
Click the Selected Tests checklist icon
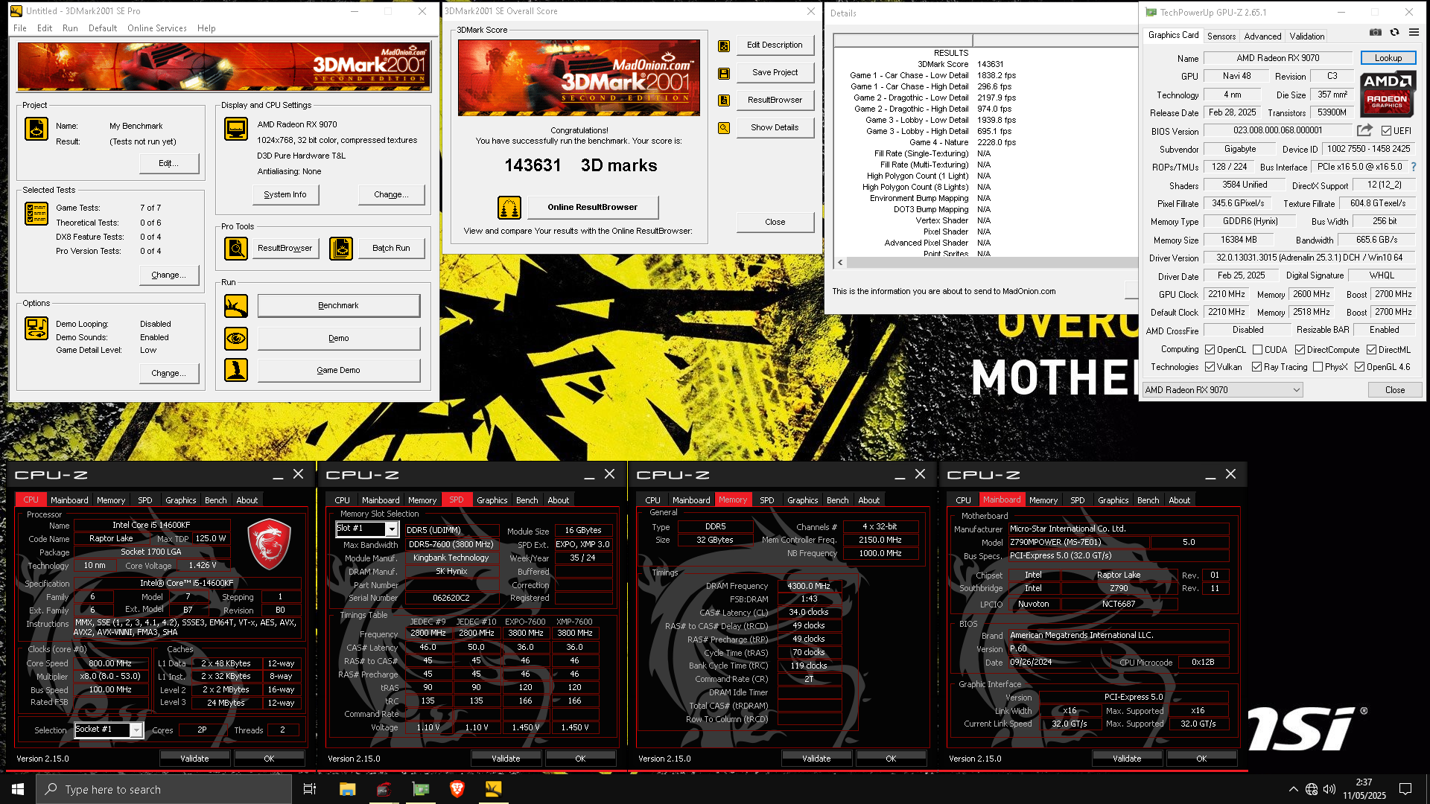36,214
